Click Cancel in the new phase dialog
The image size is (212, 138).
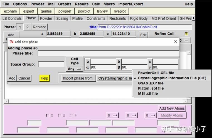[x=24, y=78]
